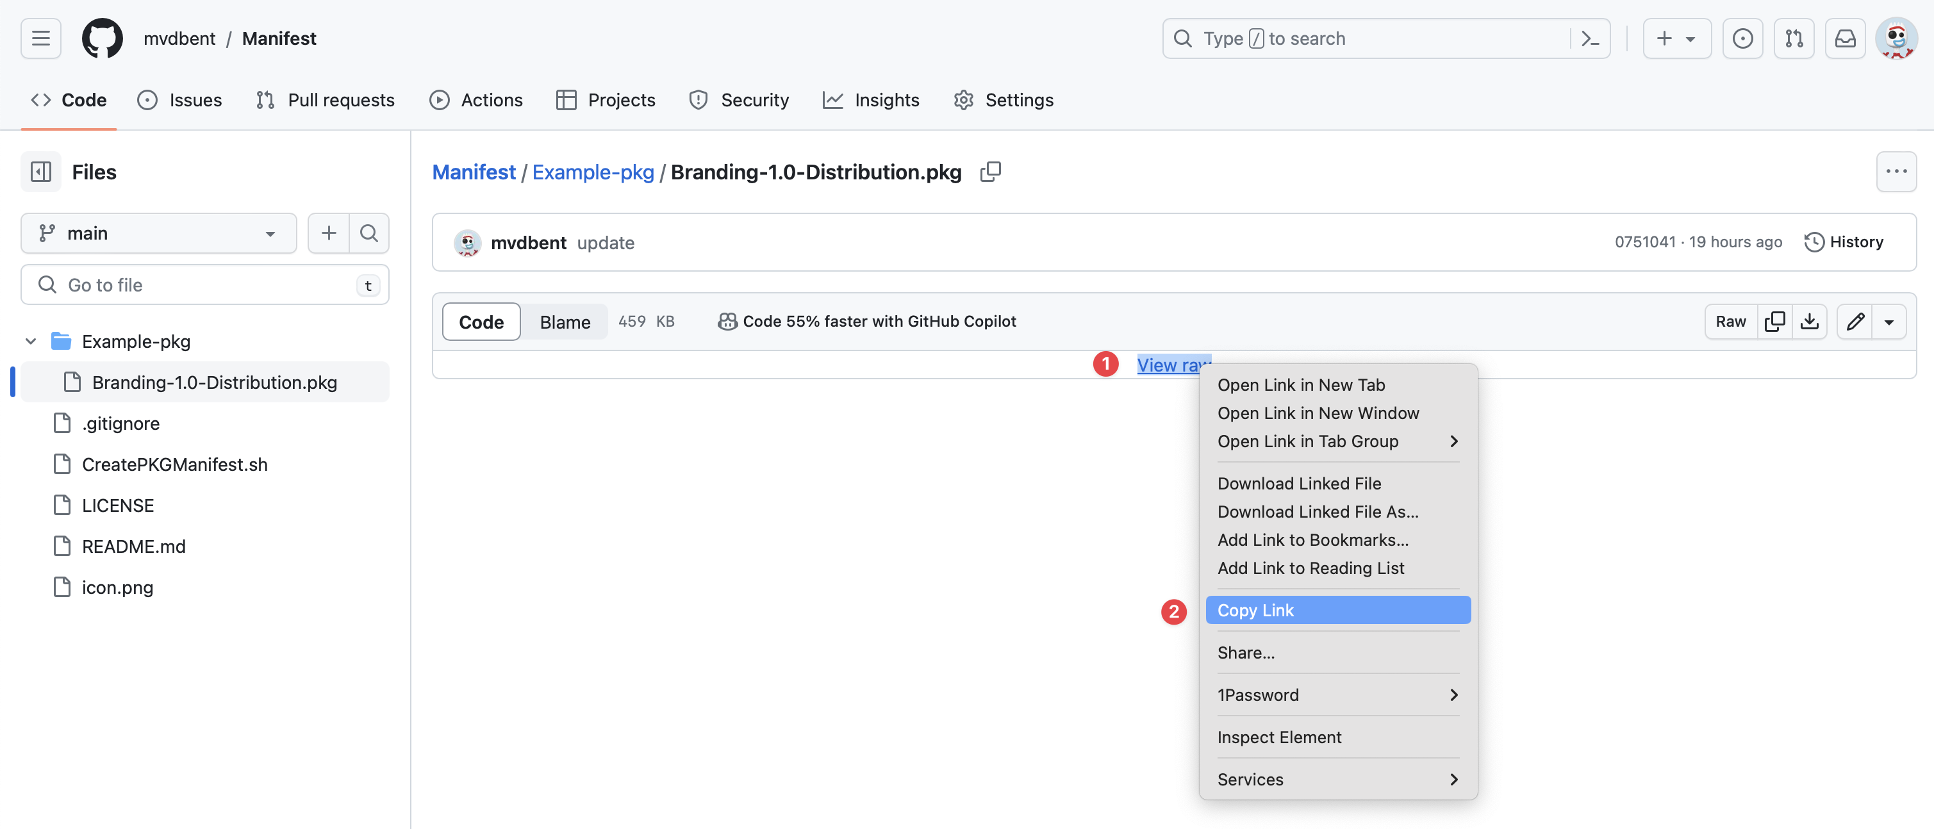Screen dimensions: 1934x829
Task: Open the three-dot more options menu
Action: [1896, 172]
